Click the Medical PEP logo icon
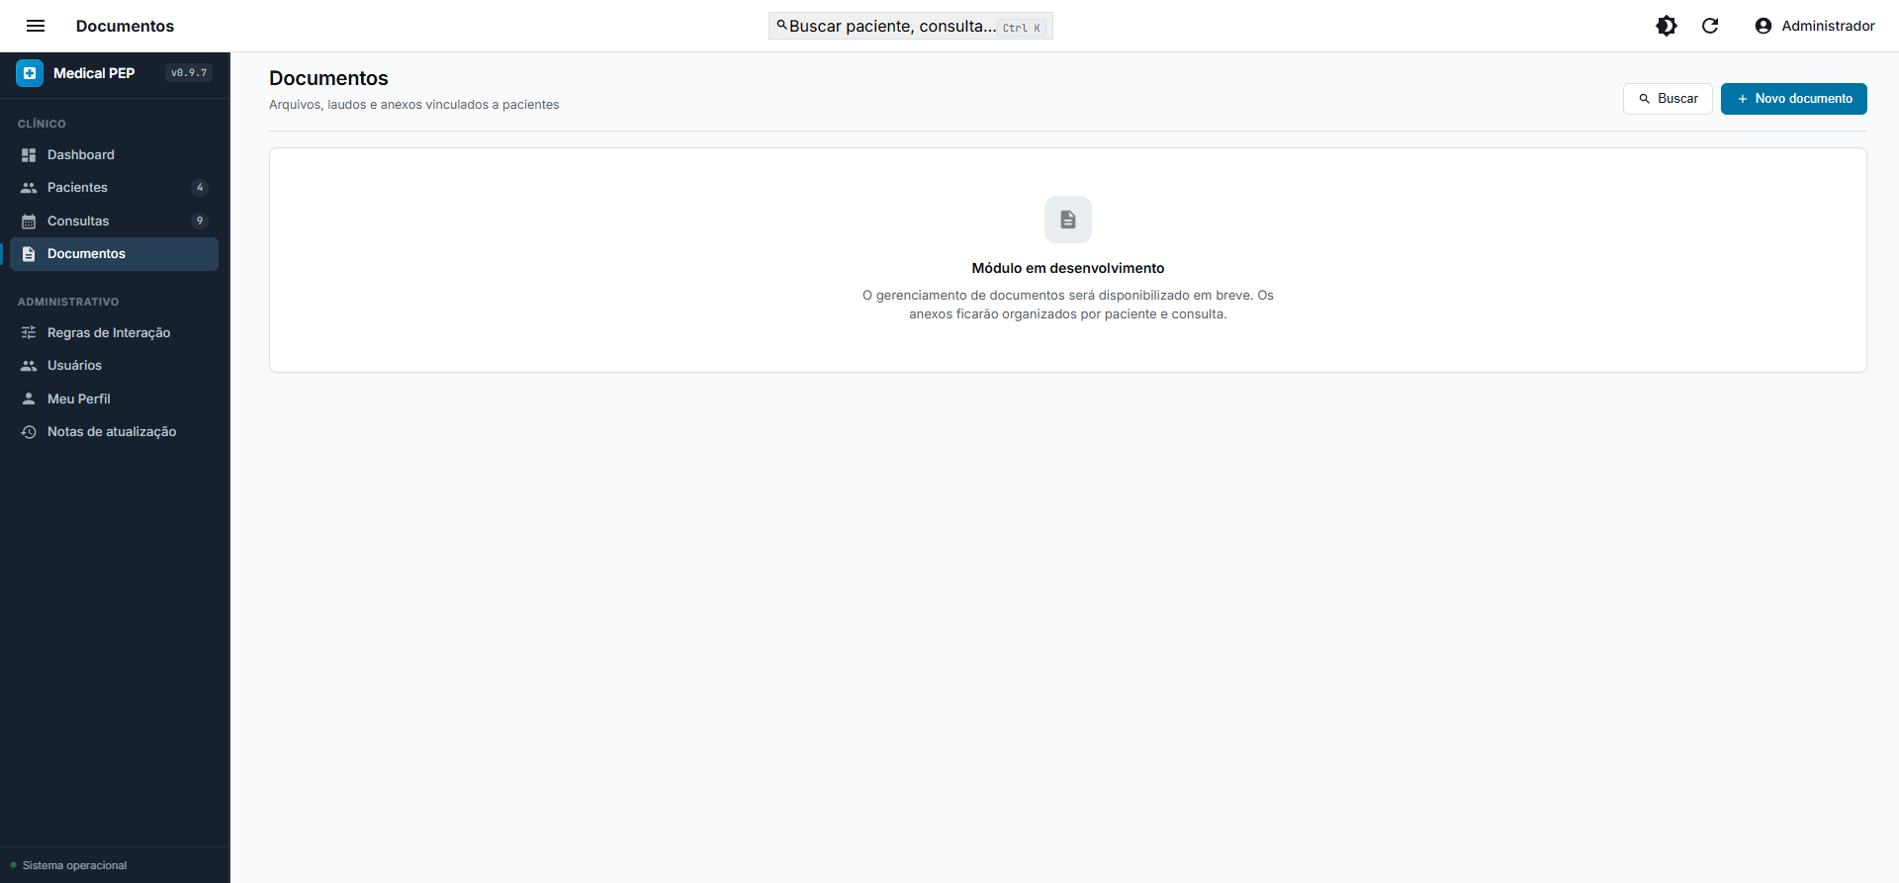This screenshot has height=883, width=1899. [x=30, y=73]
